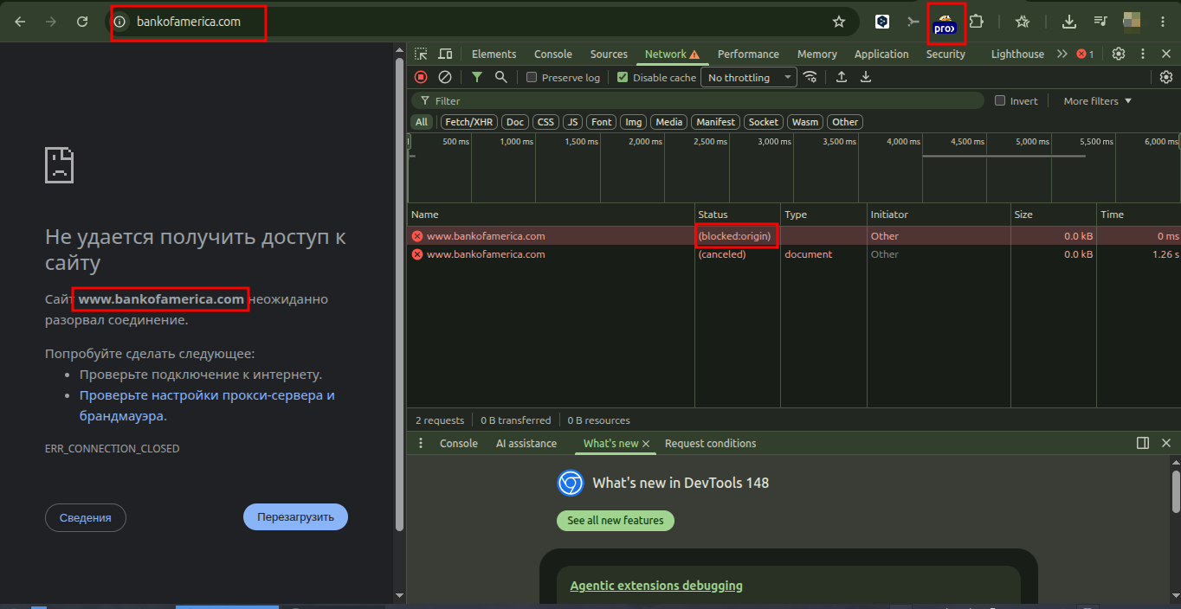Open the Security tab
Image resolution: width=1181 pixels, height=609 pixels.
point(945,54)
